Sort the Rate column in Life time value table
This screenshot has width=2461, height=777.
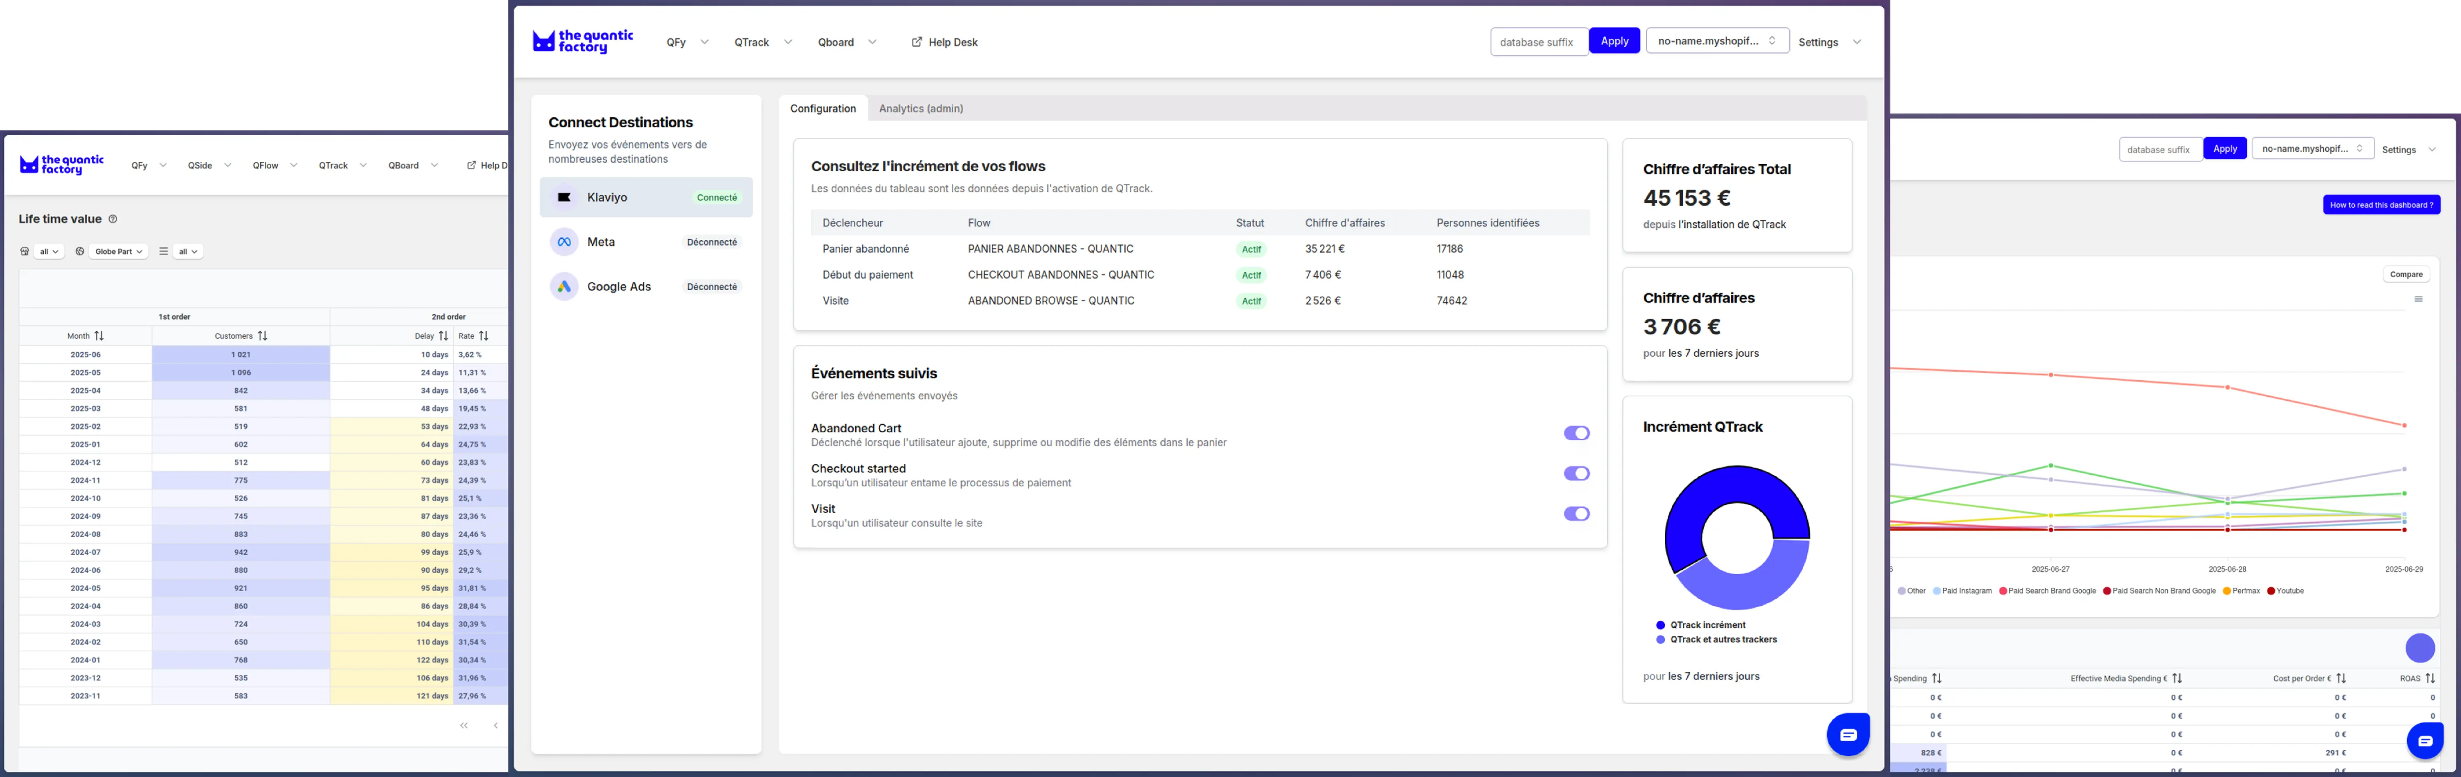pos(483,336)
